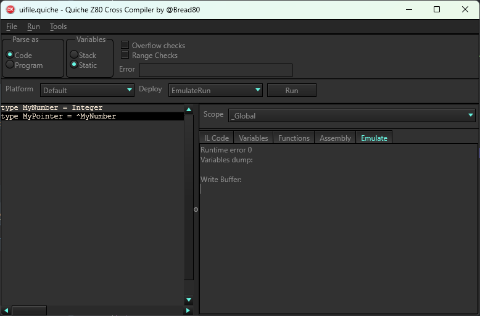The height and width of the screenshot is (316, 480).
Task: Click the 'type MyNumber = Integer' code line
Action: [52, 108]
